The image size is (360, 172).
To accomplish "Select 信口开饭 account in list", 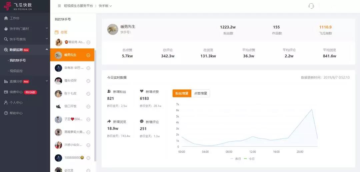I will 72,106.
